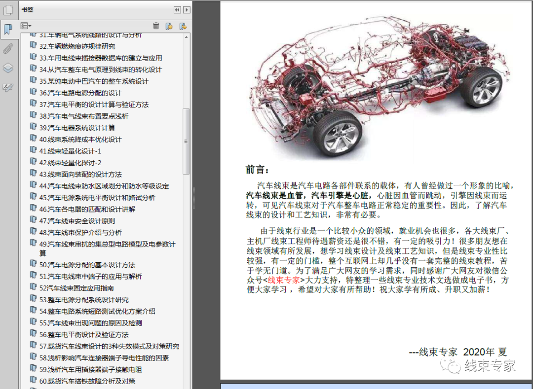Click the panel expand arrow button
Viewport: 533px width, 389px height.
click(x=187, y=10)
